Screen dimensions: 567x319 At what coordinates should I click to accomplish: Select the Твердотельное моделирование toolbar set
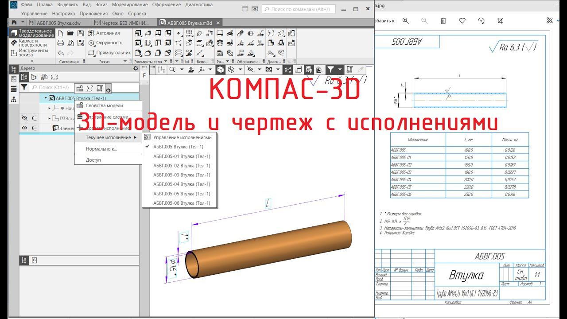(32, 33)
